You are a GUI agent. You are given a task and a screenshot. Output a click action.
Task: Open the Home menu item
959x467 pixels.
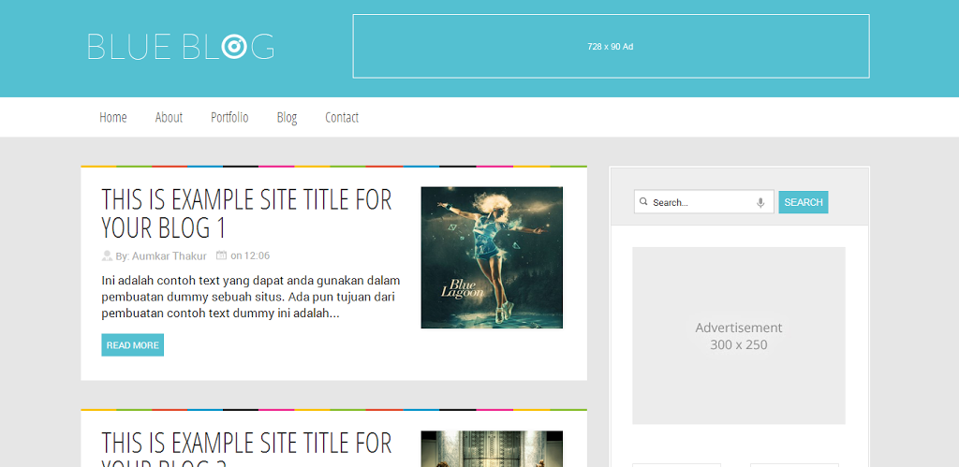[x=113, y=117]
